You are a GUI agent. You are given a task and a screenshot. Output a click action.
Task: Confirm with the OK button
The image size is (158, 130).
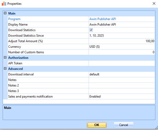coord(97,125)
